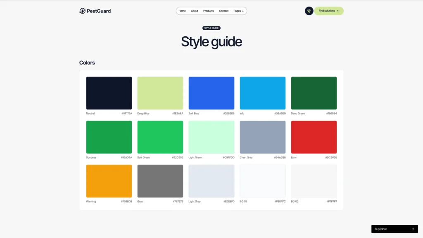Click the hex code #166534

[331, 114]
